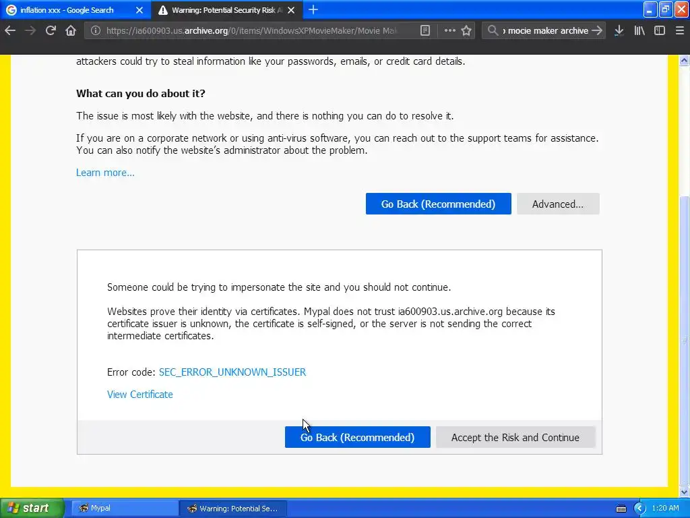Show site information icon in address bar
This screenshot has width=690, height=518.
[x=96, y=30]
